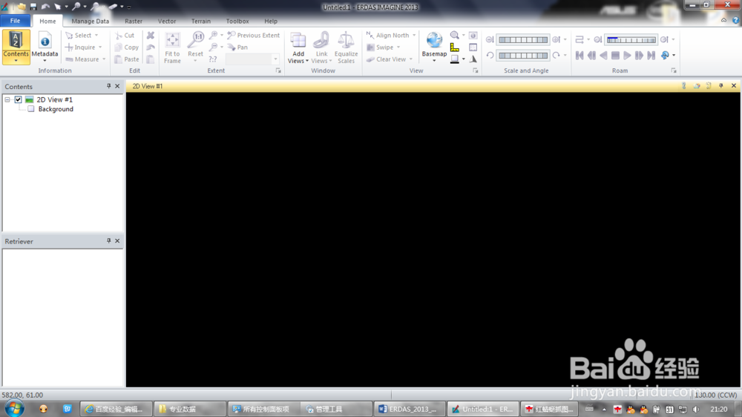Switch to ERDAS_2013 Word taskbar item
742x417 pixels.
410,409
